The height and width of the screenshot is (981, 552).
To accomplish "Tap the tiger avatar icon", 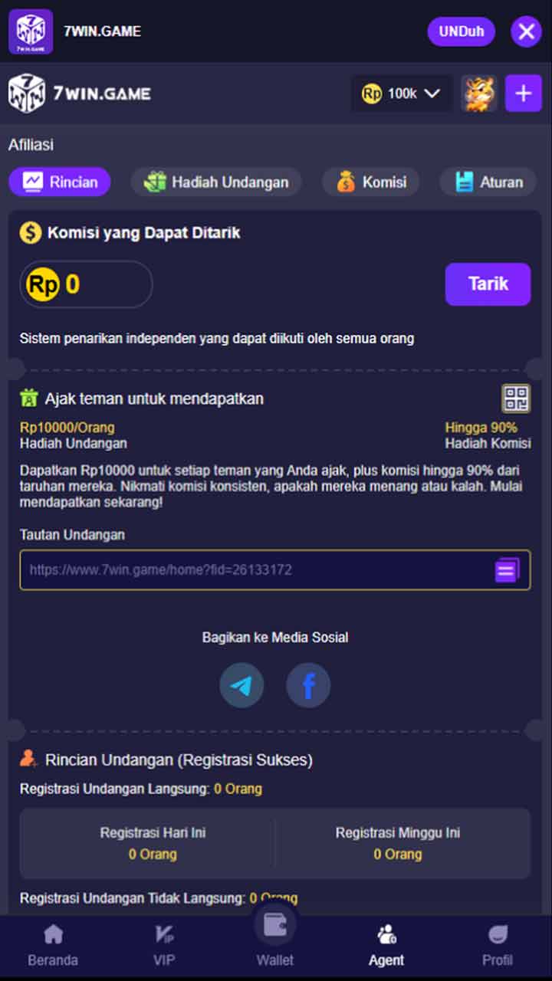I will tap(479, 94).
